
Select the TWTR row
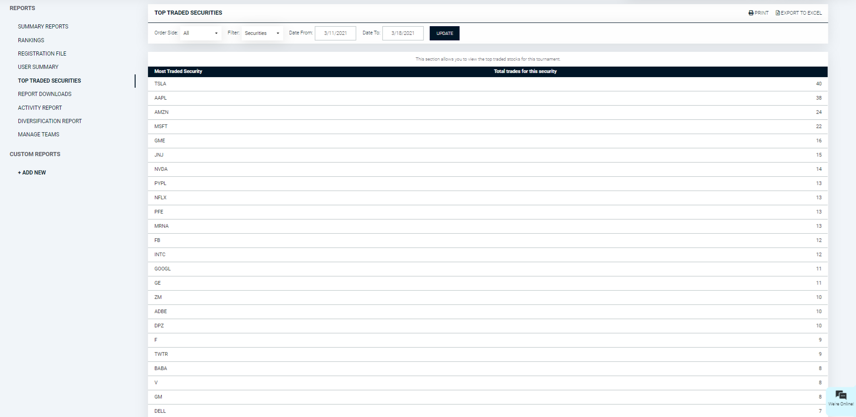click(x=488, y=354)
